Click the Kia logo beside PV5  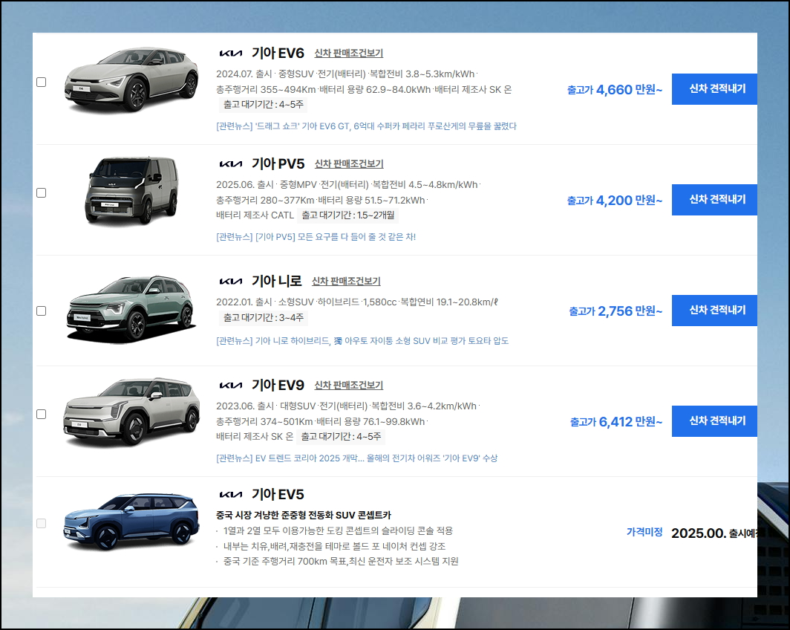coord(231,164)
